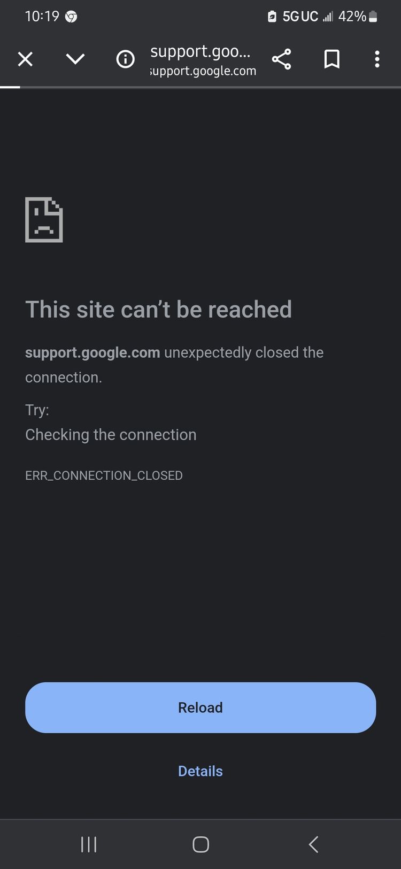Tap the sad page error icon

[x=44, y=220]
